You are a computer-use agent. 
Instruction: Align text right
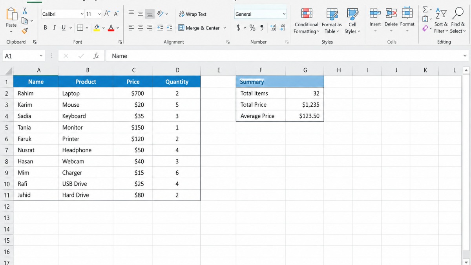coord(150,28)
